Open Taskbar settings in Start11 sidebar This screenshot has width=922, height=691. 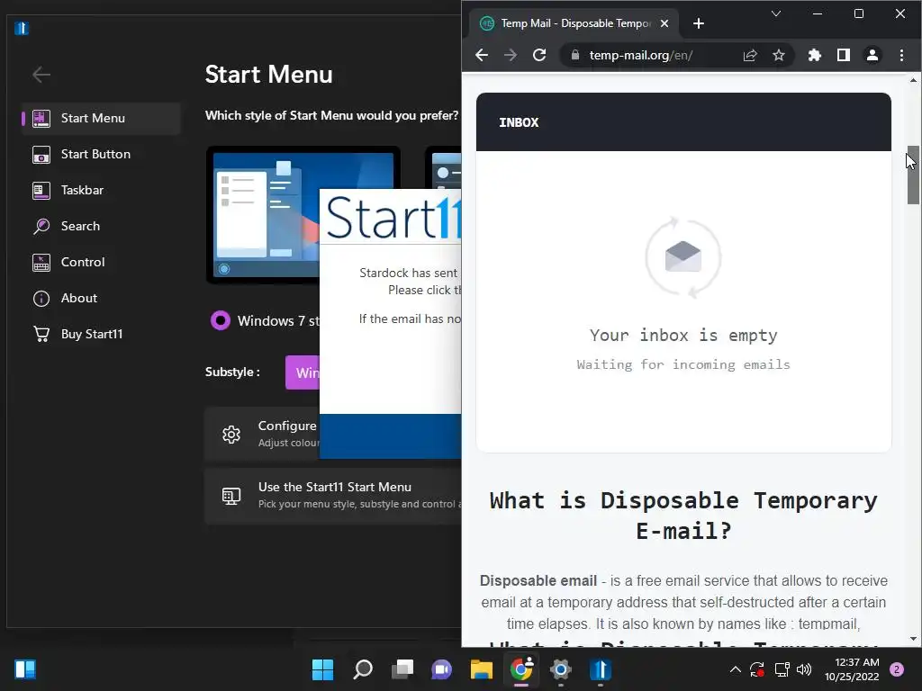tap(101, 190)
